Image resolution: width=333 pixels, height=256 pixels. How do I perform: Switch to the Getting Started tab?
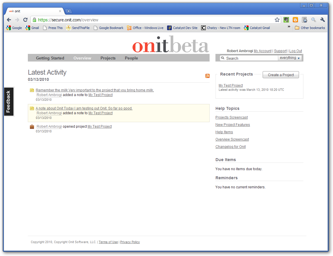[x=50, y=58]
